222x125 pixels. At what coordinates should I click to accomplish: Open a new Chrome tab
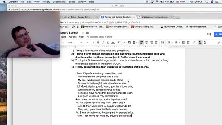(177, 17)
